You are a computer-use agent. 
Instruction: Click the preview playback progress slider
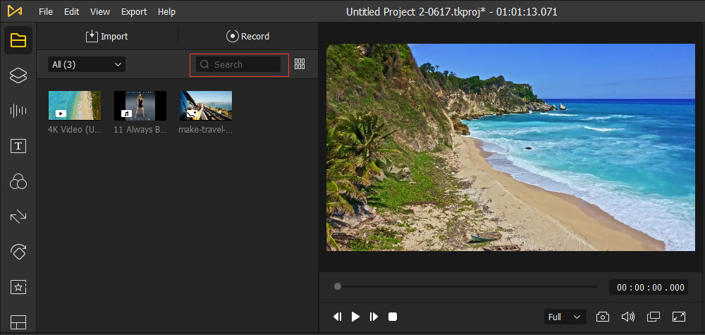[x=465, y=286]
